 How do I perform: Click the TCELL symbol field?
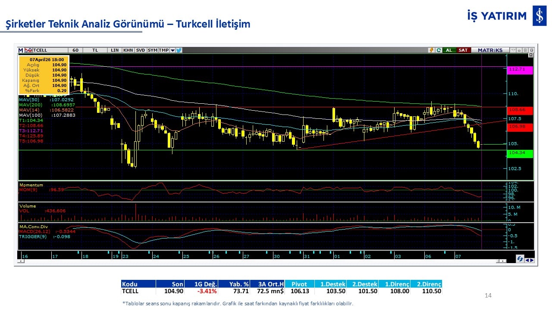(43, 50)
